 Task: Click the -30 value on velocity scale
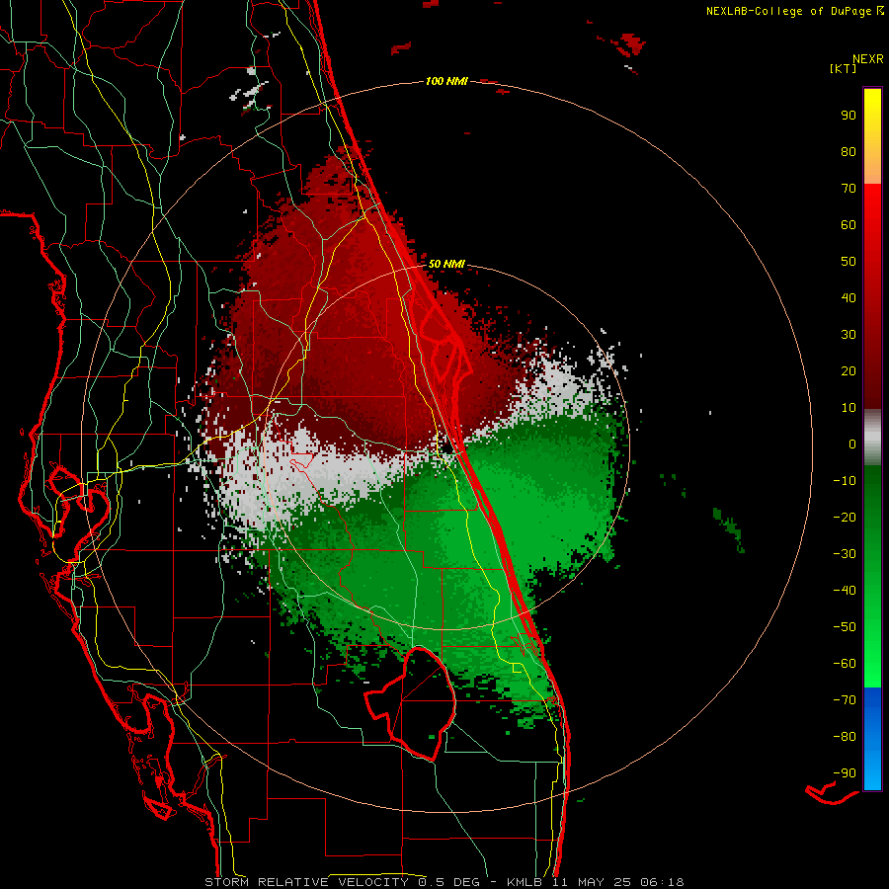(x=845, y=554)
